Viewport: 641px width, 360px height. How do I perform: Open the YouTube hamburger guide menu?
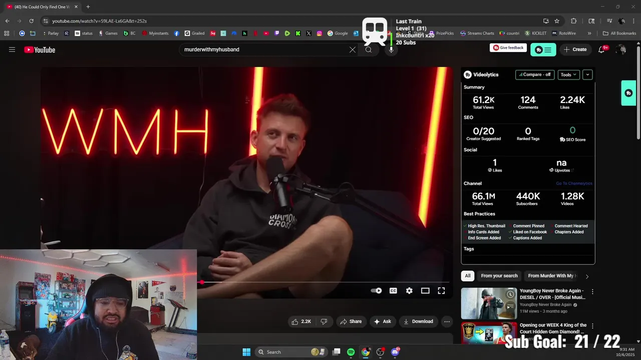(12, 49)
